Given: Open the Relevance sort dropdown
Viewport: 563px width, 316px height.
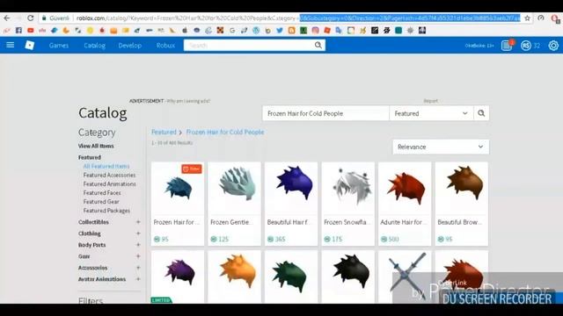Looking at the screenshot, I should click(x=441, y=147).
